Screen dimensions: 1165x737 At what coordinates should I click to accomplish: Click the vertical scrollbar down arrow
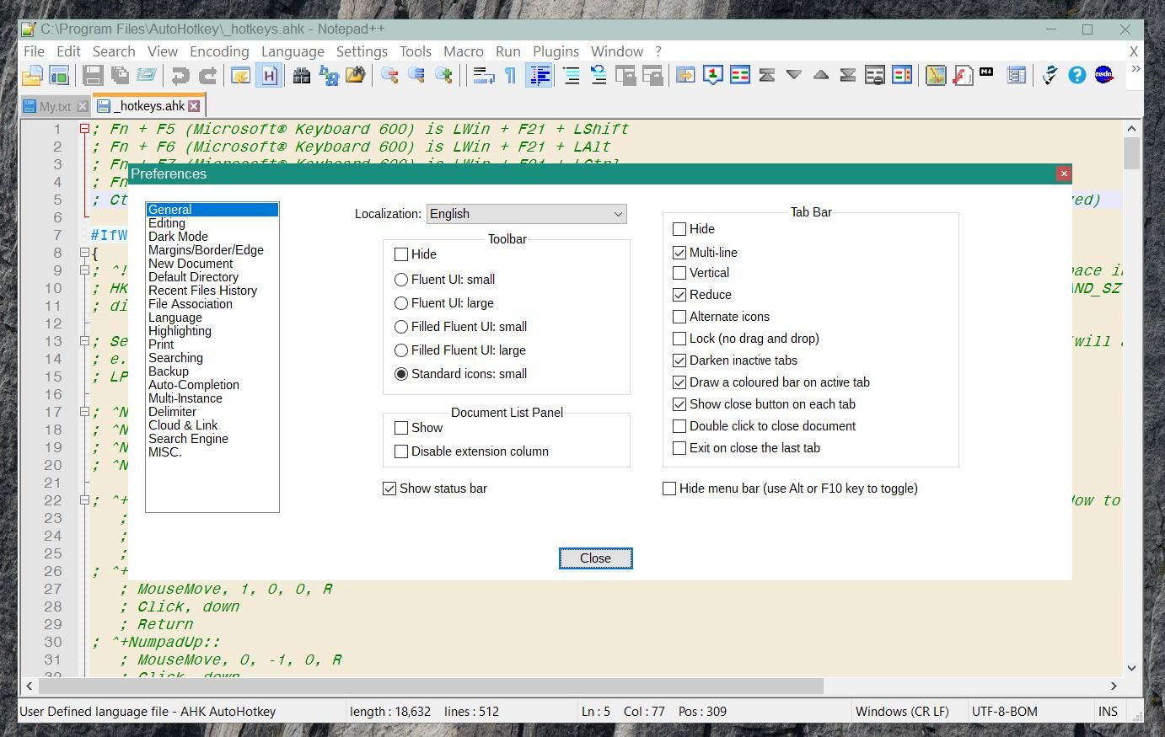pos(1131,668)
